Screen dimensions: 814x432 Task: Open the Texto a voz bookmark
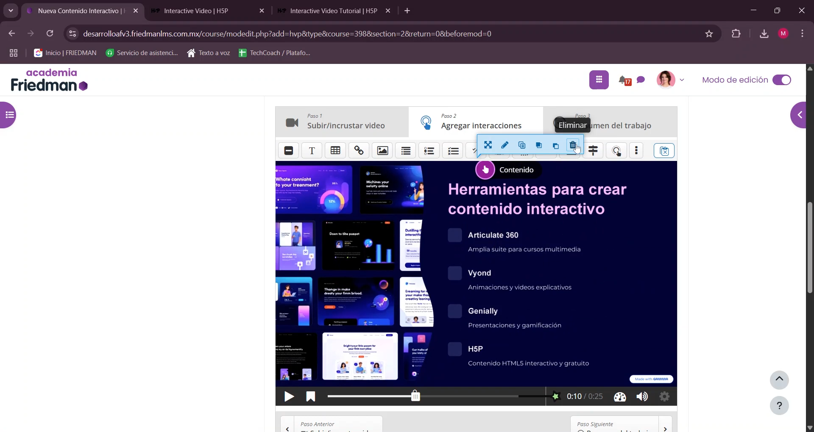click(x=209, y=53)
